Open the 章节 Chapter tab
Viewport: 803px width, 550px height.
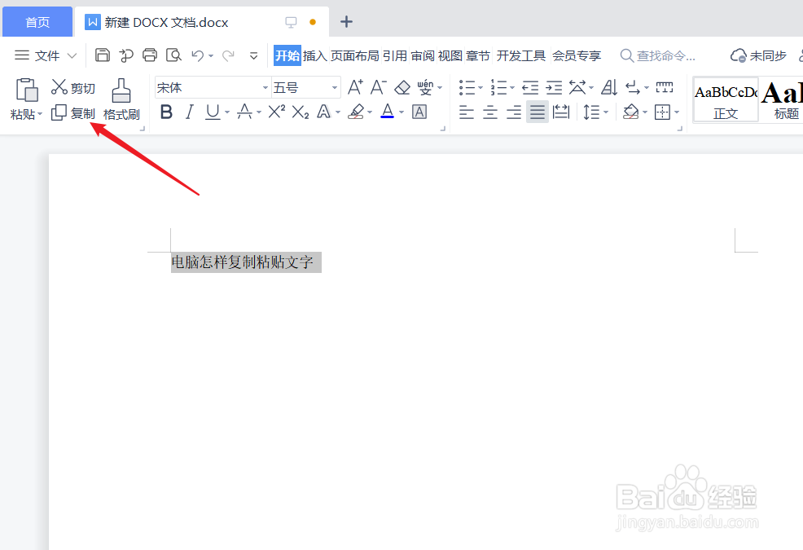tap(478, 55)
